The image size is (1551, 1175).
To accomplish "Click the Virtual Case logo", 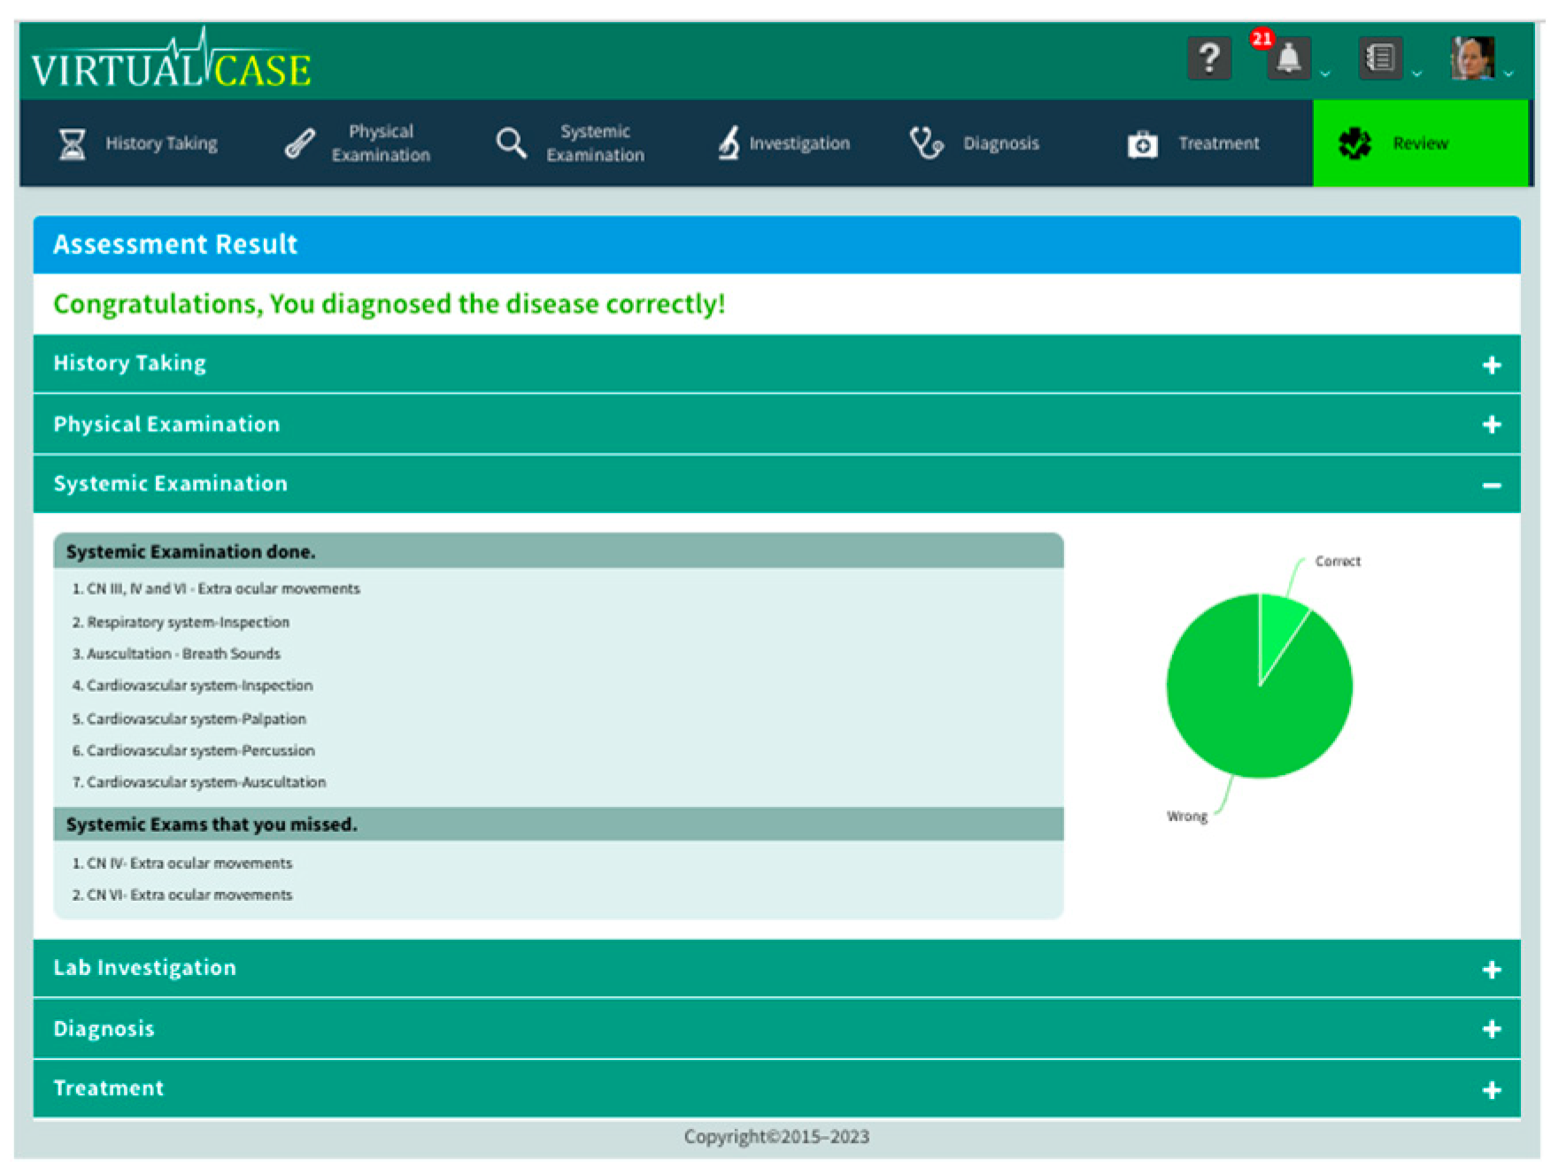I will point(171,64).
